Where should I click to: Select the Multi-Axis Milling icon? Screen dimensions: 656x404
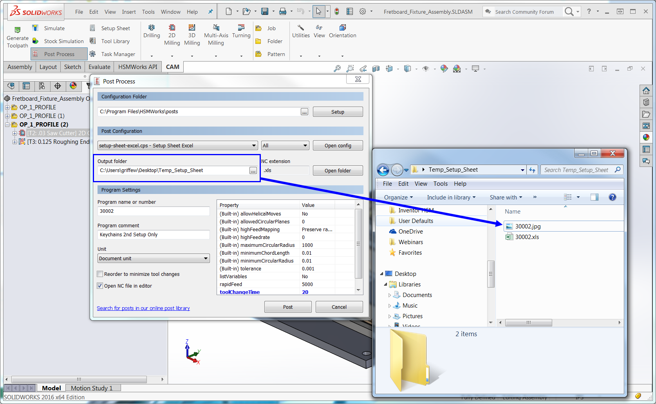(216, 27)
